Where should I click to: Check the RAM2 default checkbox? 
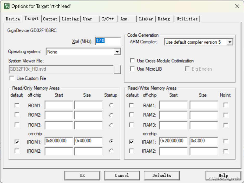pyautogui.click(x=131, y=115)
